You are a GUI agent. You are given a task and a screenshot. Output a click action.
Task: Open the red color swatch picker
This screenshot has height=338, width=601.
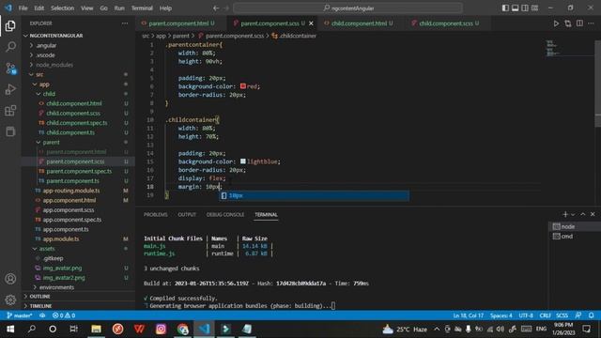coord(243,86)
